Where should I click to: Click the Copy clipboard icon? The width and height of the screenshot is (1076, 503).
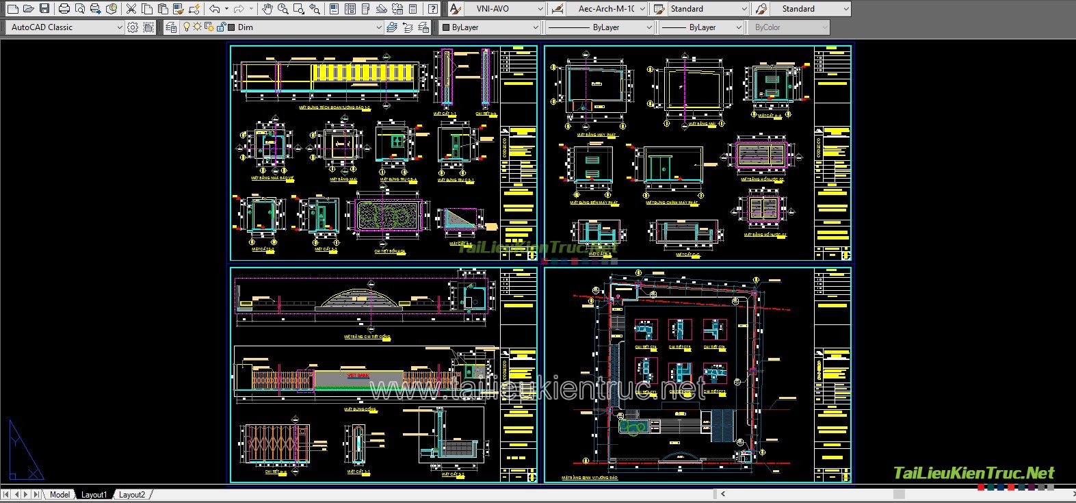[x=146, y=9]
